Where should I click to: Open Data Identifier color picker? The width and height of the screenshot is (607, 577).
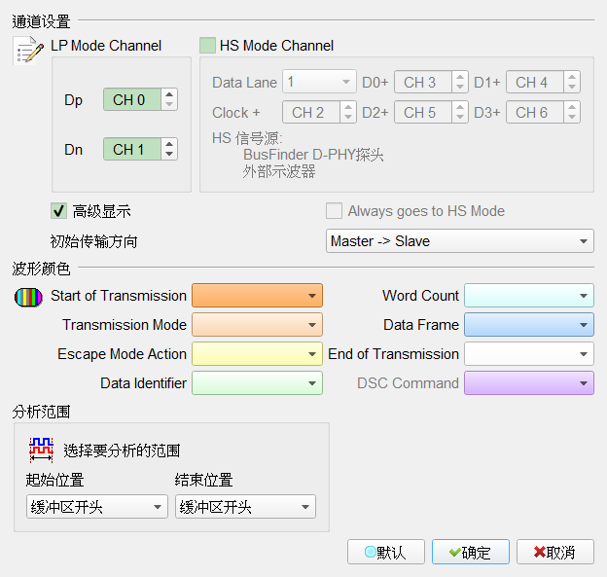[257, 383]
